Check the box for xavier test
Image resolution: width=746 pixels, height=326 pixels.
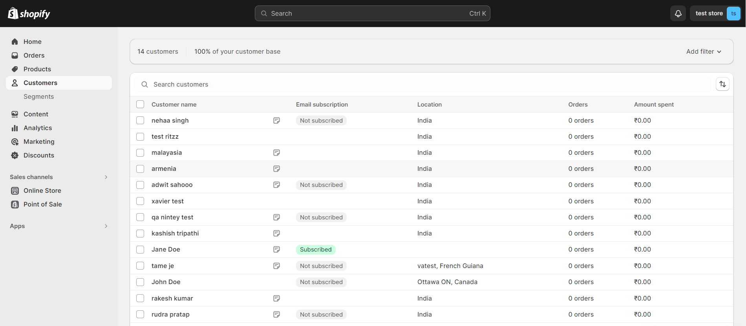tap(140, 201)
